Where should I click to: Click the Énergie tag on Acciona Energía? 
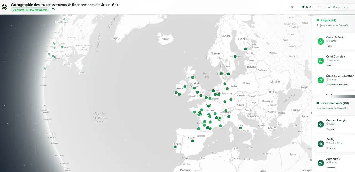pyautogui.click(x=331, y=129)
